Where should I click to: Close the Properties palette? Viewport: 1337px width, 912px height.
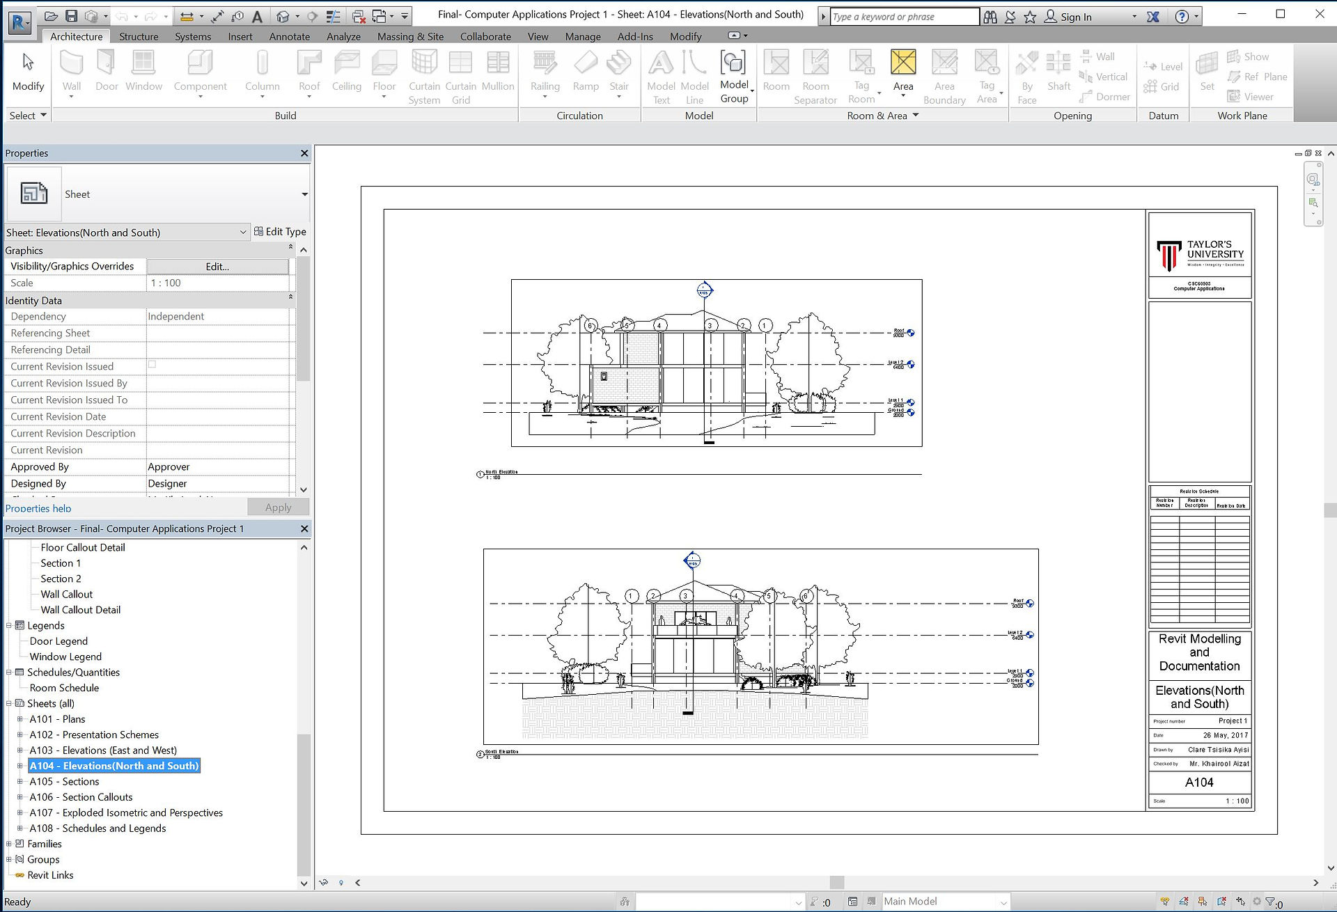pyautogui.click(x=304, y=153)
